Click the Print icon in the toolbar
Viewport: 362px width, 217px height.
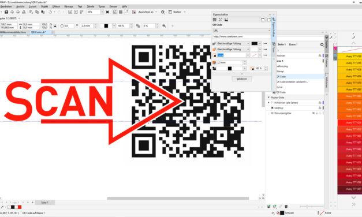point(24,12)
